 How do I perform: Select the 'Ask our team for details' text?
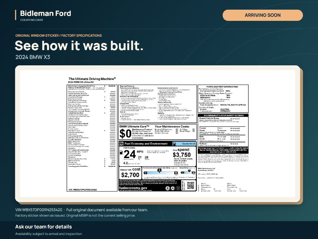[43, 227]
